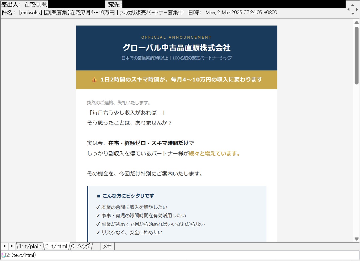
Task: Click the 件名 header label
Action: pos(8,12)
